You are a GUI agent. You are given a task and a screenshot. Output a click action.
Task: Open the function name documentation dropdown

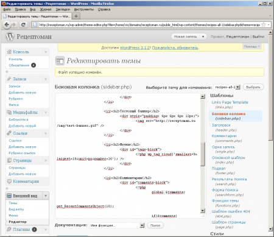coord(117,225)
